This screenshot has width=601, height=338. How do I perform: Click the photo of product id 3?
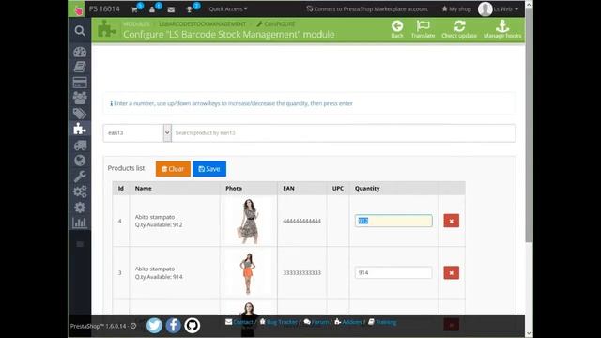pos(248,273)
